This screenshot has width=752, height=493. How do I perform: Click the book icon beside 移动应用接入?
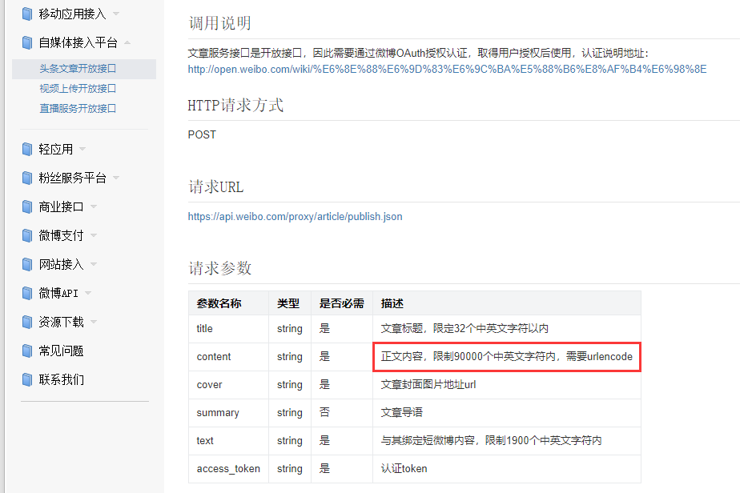click(x=28, y=14)
